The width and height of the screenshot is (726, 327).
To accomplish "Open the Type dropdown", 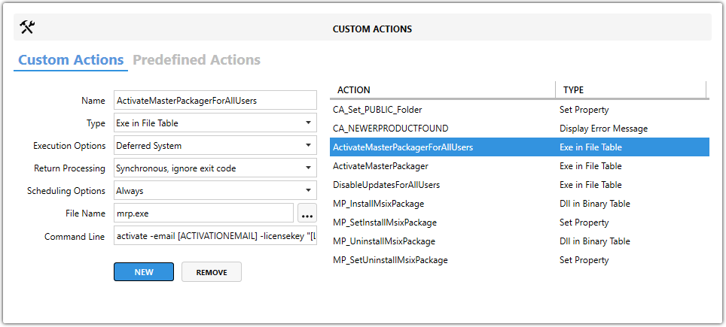I will [215, 123].
